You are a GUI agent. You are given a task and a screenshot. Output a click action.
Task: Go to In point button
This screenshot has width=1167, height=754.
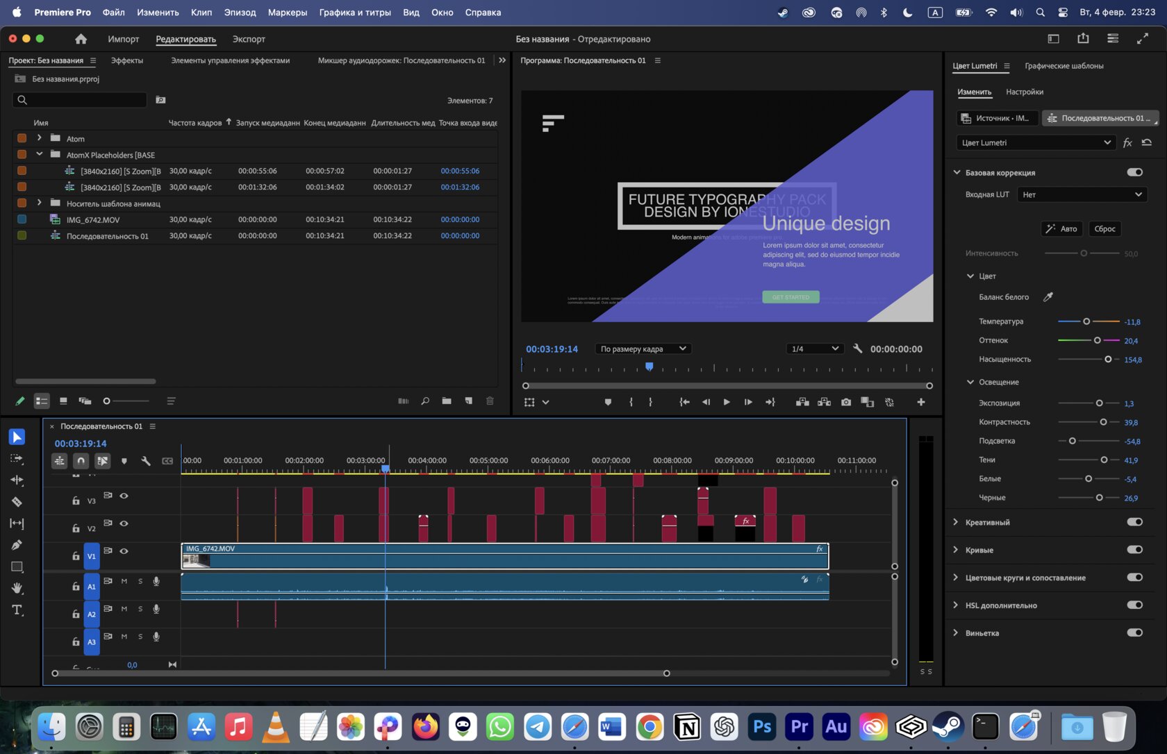pos(684,402)
